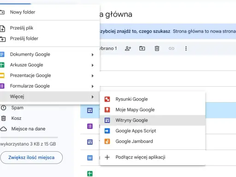Click the trash delete toolbar icon
The image size is (236, 177).
click(x=157, y=48)
